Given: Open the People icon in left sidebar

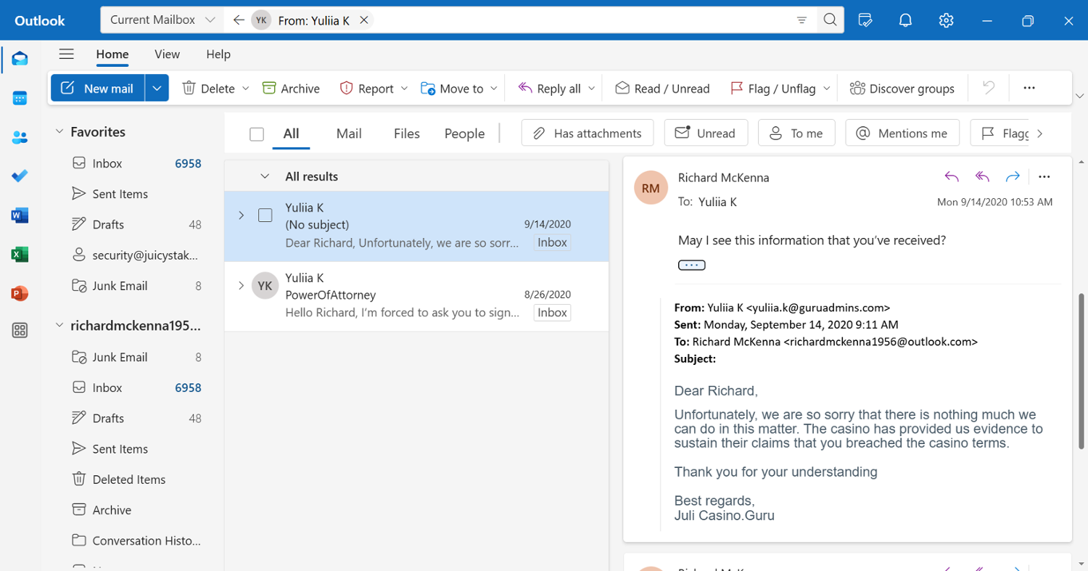Looking at the screenshot, I should [20, 137].
